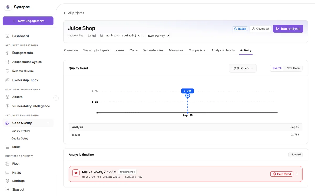
Task: Click the juice-shop project key text
Action: 76,36
